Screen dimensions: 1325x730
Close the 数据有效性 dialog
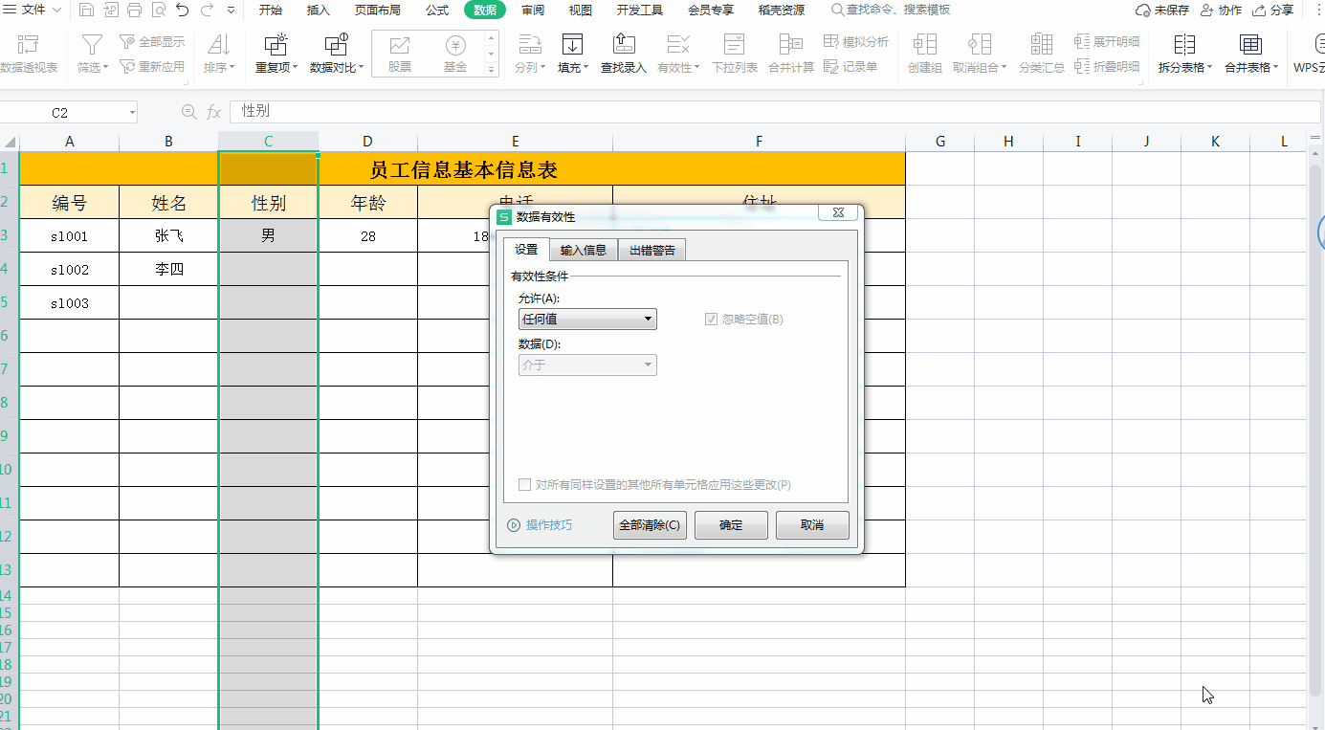[x=837, y=212]
